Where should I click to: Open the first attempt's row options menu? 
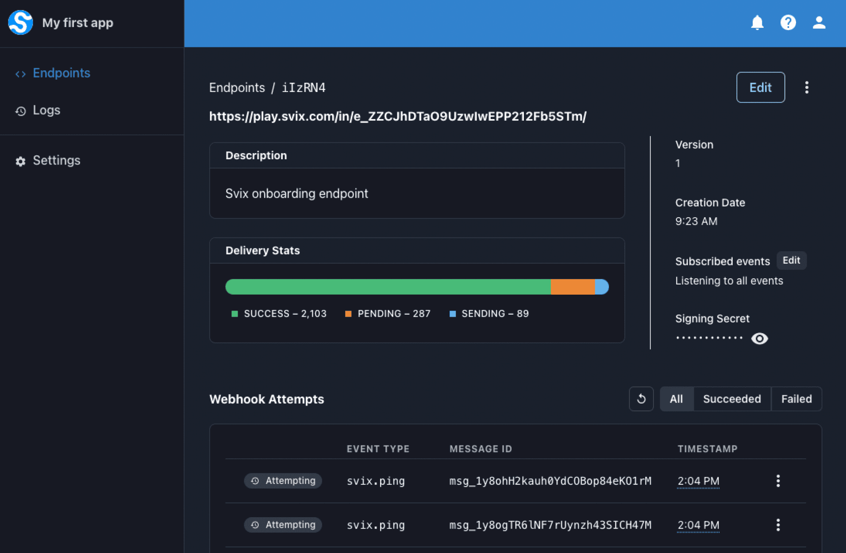coord(778,481)
